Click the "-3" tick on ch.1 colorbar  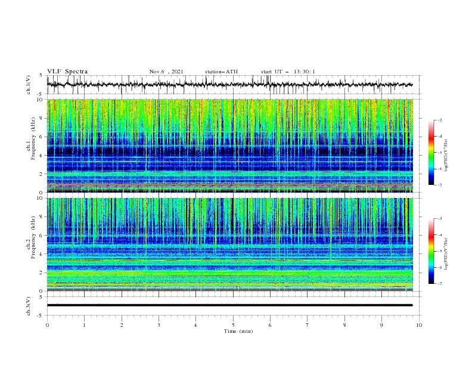coord(439,120)
